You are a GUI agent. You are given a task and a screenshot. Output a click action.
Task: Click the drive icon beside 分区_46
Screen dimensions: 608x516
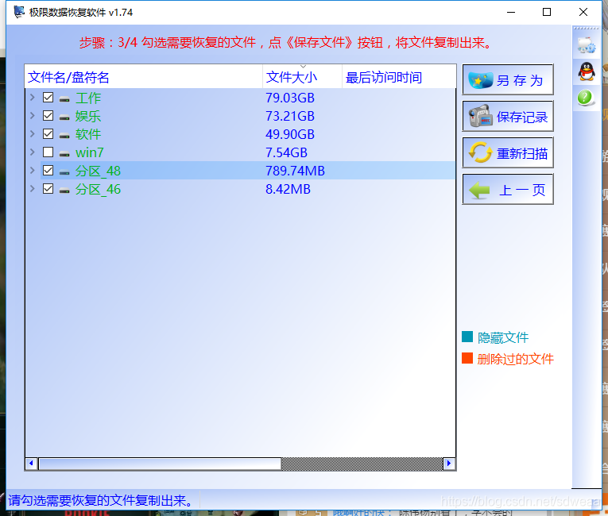tap(64, 190)
